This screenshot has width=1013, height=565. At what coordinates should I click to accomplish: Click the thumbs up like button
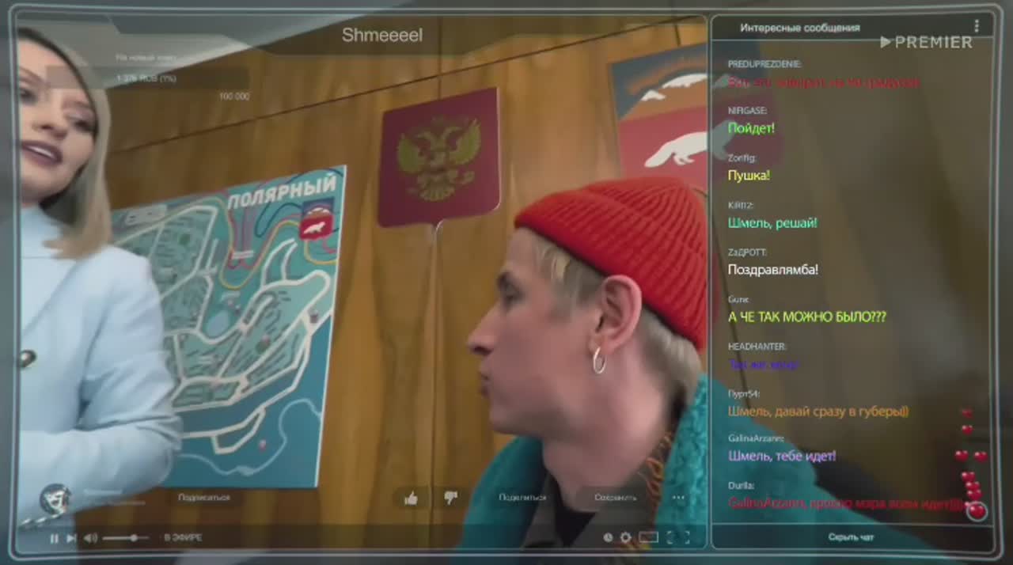click(x=411, y=498)
